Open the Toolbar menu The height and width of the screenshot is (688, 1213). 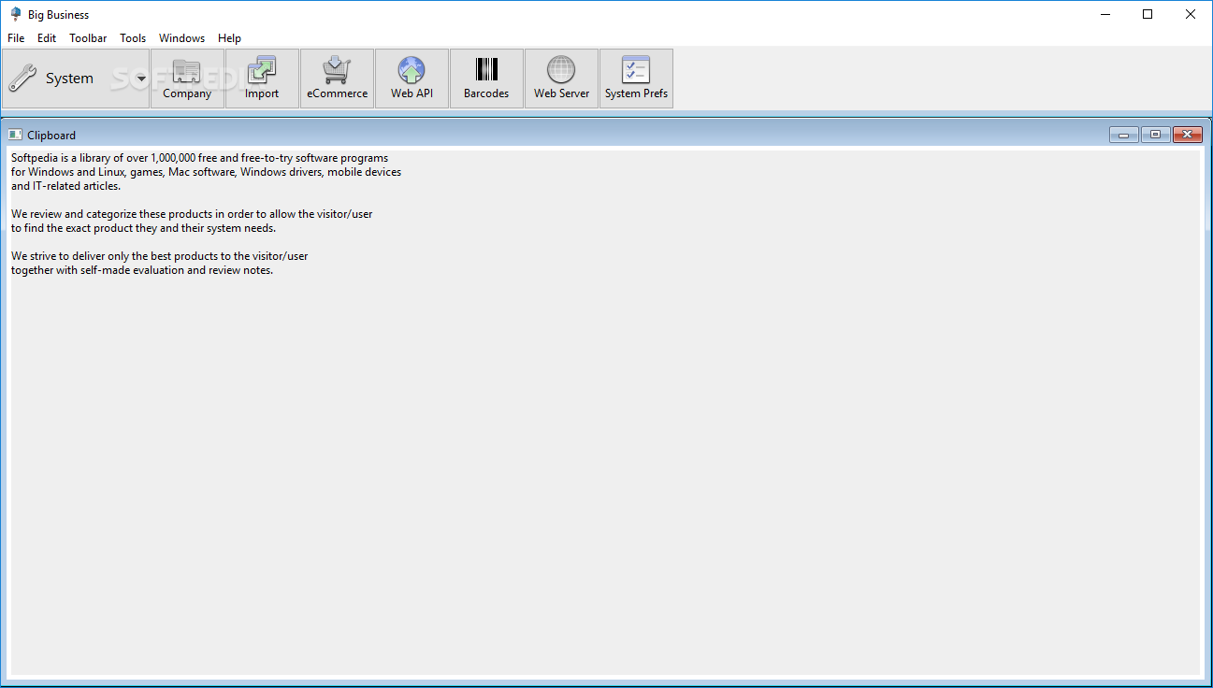coord(88,38)
